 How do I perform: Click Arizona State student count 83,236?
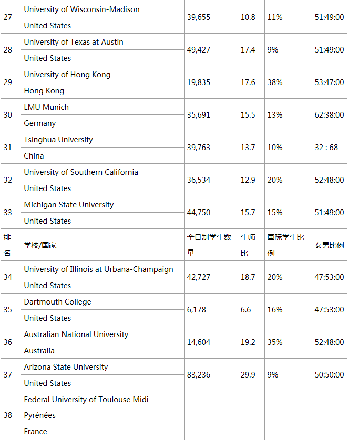199,375
